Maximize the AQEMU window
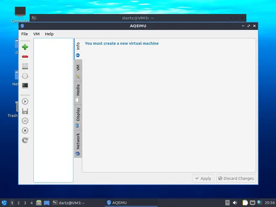 pos(249,26)
